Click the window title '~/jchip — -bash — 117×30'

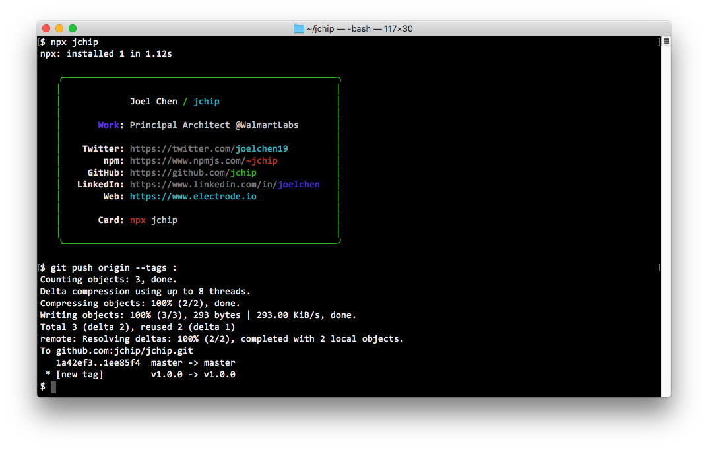(360, 28)
